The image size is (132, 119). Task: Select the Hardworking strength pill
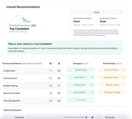click(81, 70)
